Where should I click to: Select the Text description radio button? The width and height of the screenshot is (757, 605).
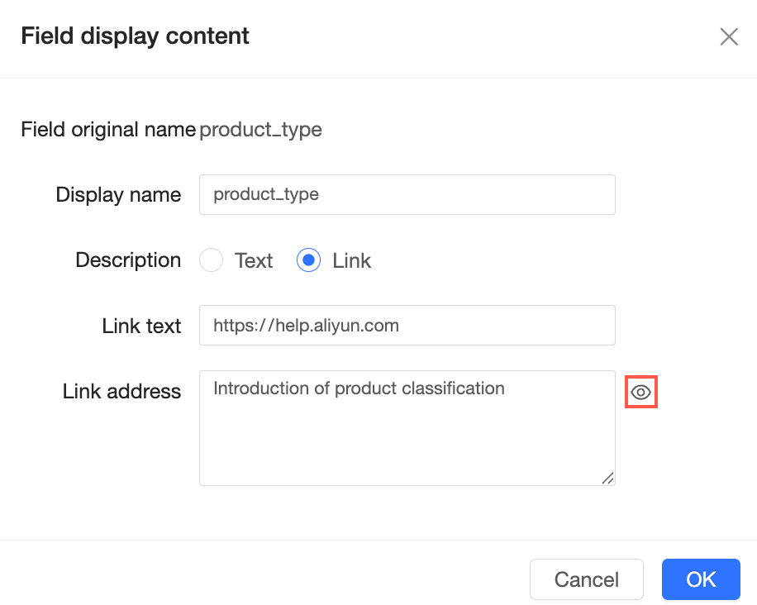coord(211,260)
